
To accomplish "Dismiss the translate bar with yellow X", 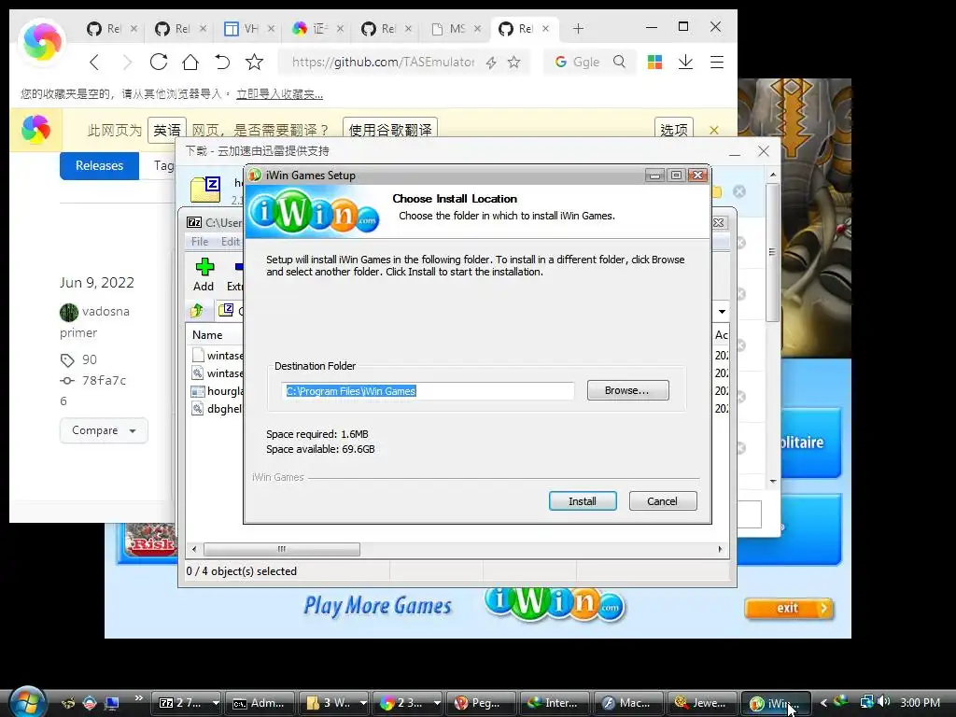I will click(714, 130).
